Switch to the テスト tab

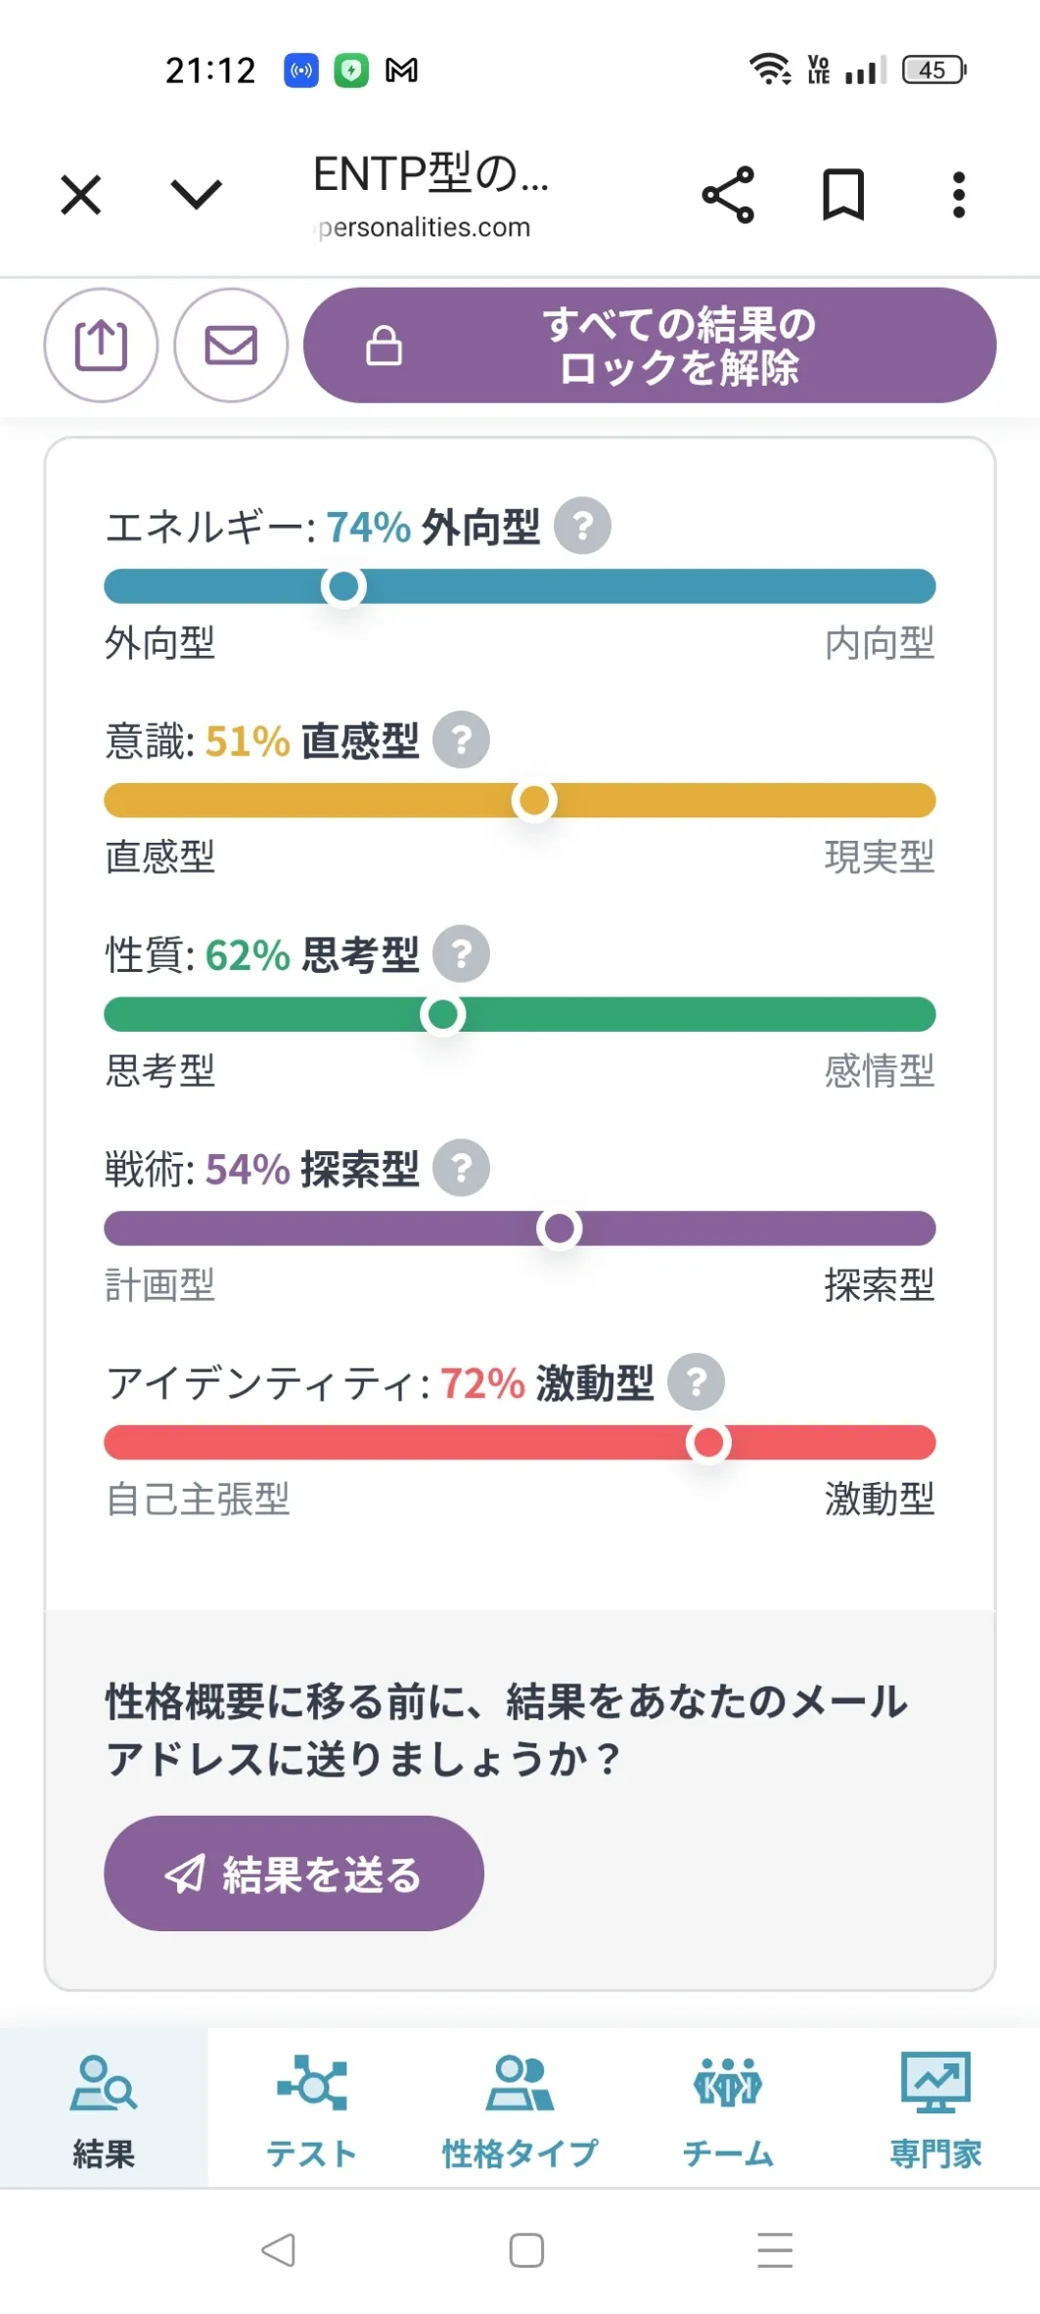(x=312, y=2108)
